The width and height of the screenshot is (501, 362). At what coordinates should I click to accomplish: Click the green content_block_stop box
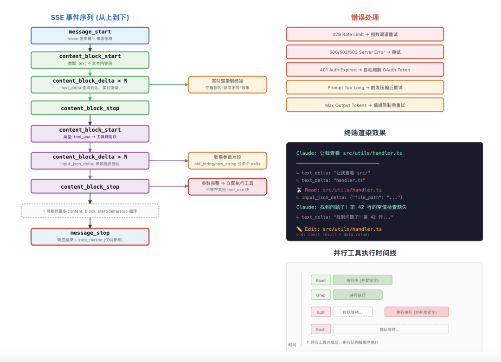tap(90, 108)
